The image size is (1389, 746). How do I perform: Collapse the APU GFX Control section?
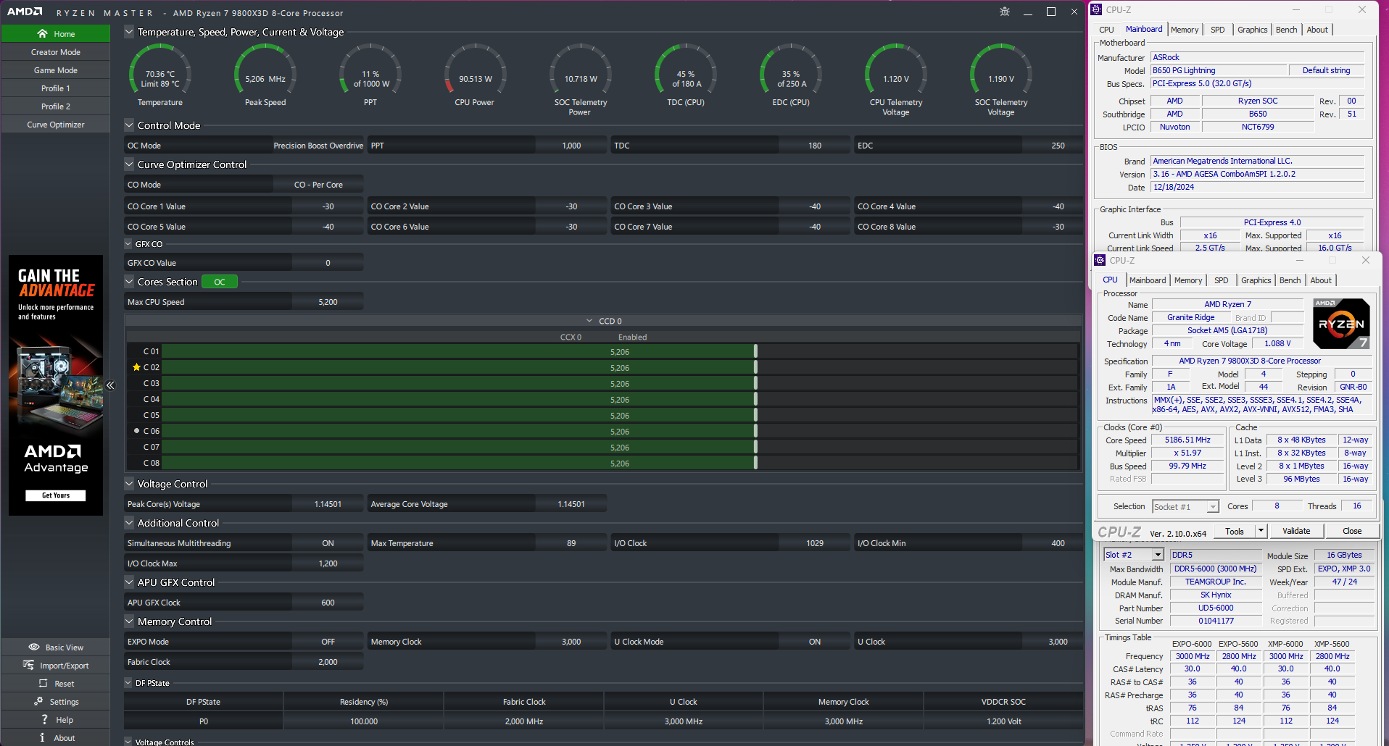[129, 582]
